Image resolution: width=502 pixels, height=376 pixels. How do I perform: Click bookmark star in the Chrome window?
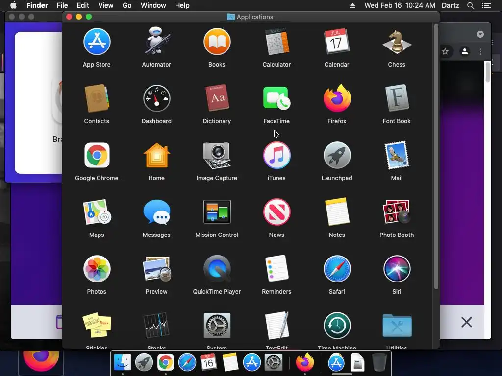coord(445,51)
